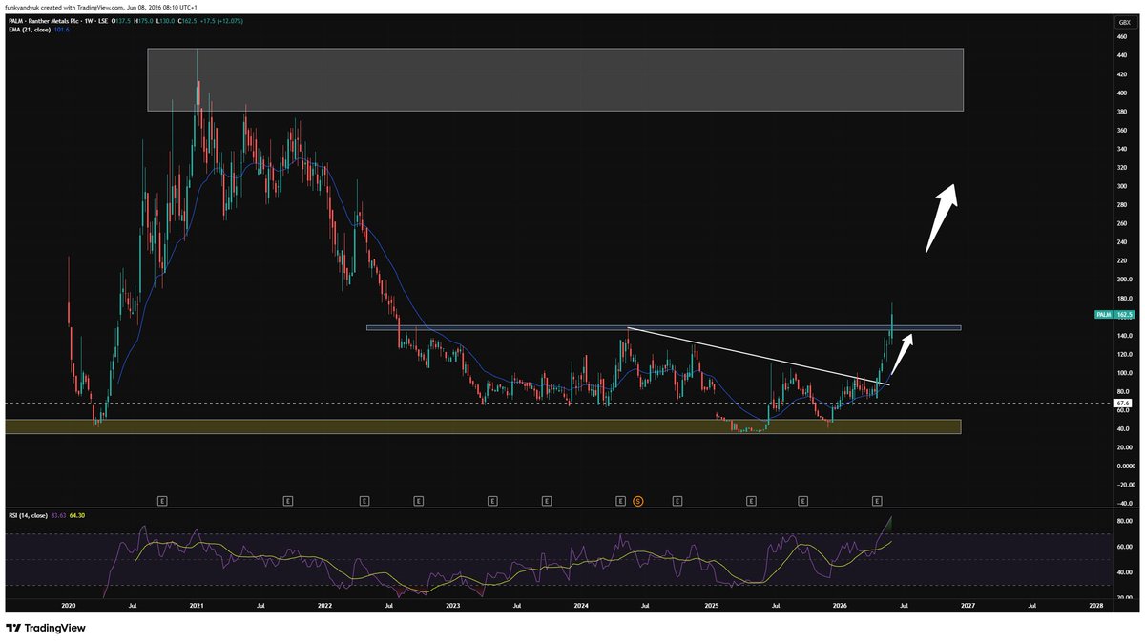Select the RSI (14, close) indicator legend
The height and width of the screenshot is (643, 1145).
tap(30, 516)
